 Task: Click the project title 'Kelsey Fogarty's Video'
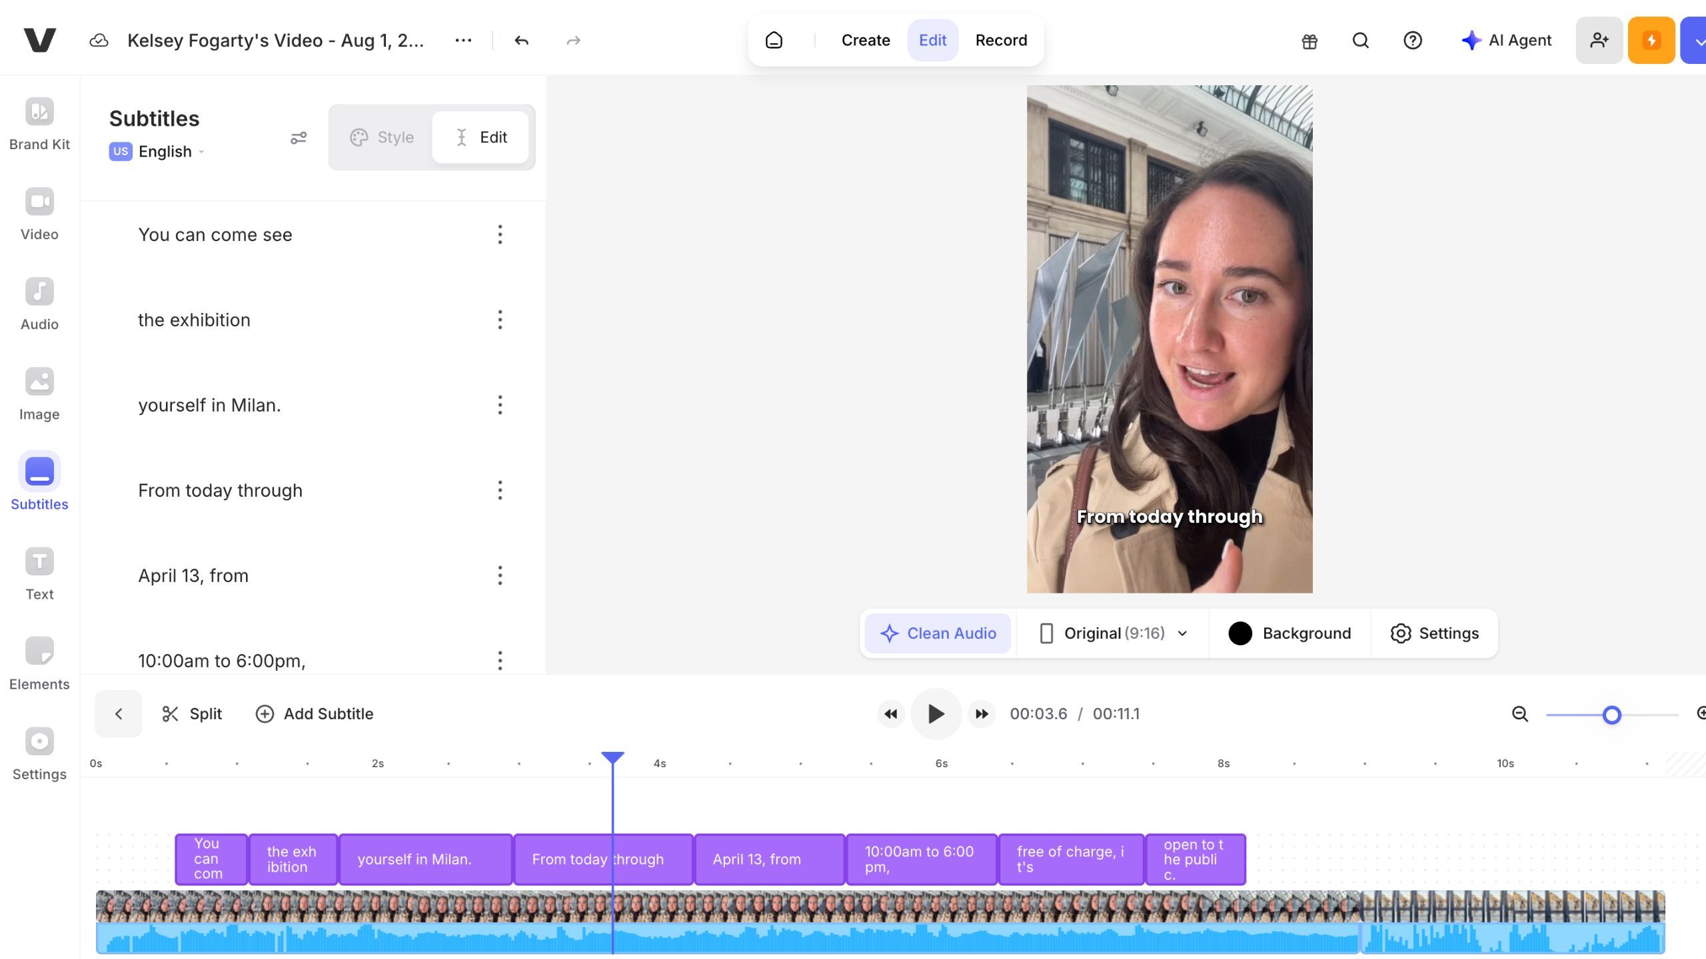pyautogui.click(x=275, y=41)
